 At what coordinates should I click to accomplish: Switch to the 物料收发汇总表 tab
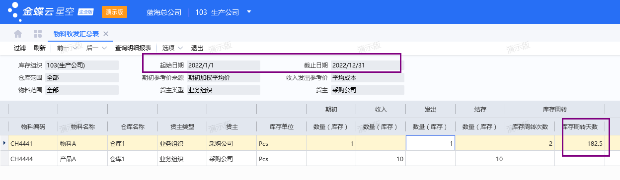[76, 34]
